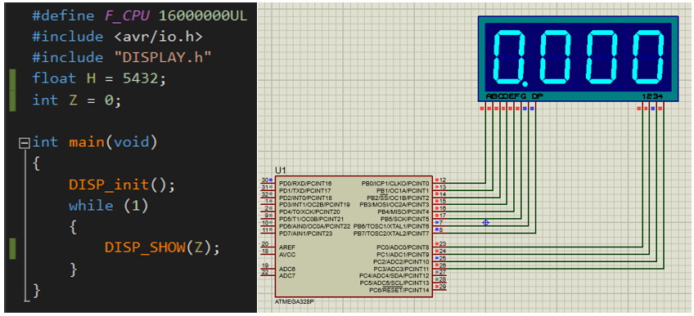Image resolution: width=694 pixels, height=316 pixels.
Task: Click the PD5/T1/OC0B/PCINT21 pin label
Action: tap(311, 219)
